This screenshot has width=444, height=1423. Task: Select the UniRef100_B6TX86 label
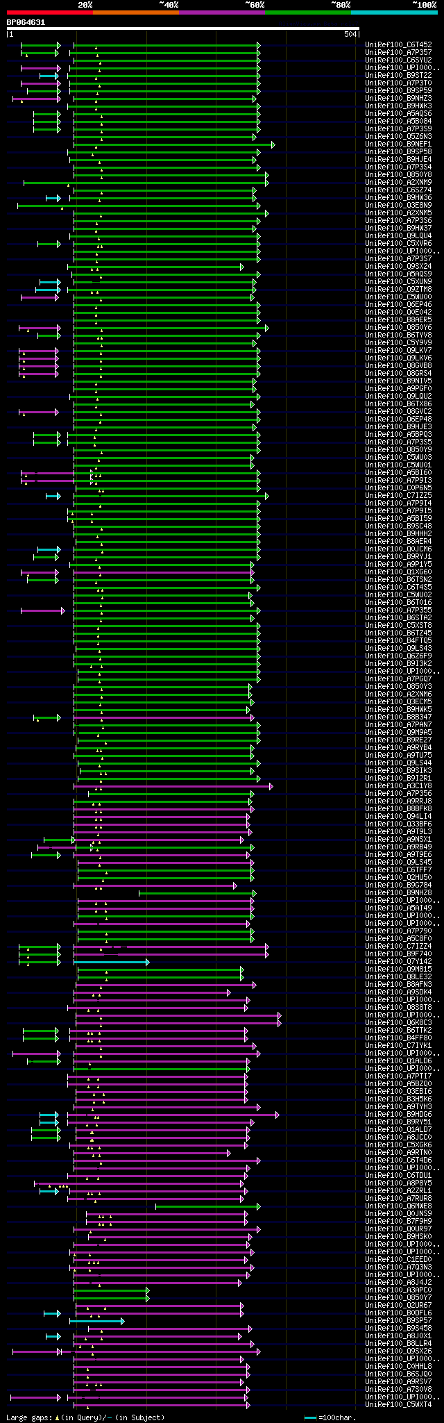coord(398,404)
